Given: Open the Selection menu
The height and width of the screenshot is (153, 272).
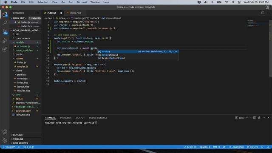Looking at the screenshot, I should click(x=42, y=2).
